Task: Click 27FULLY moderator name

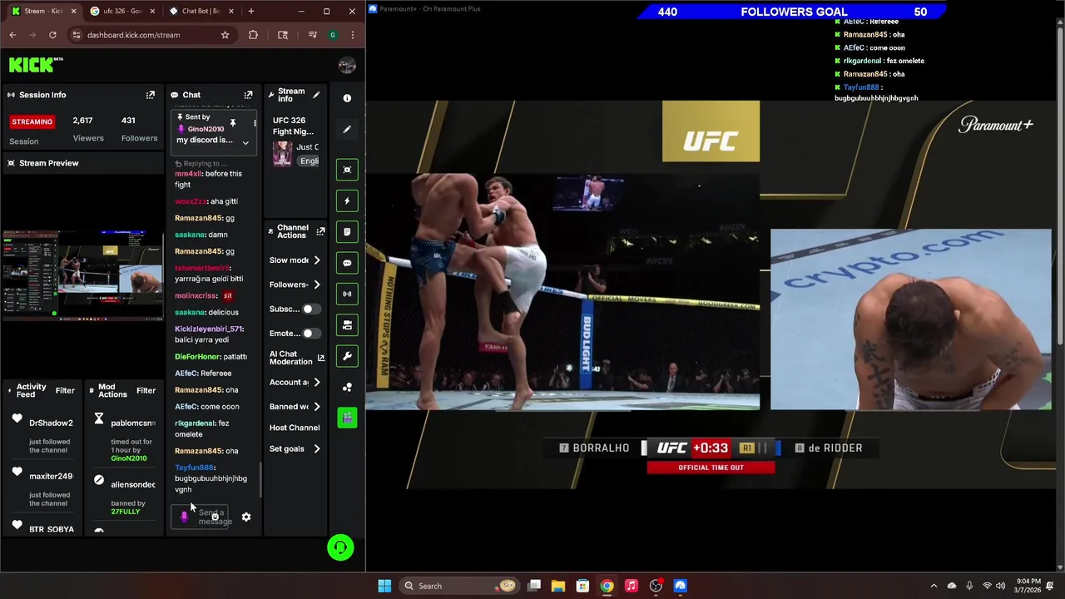Action: [126, 512]
